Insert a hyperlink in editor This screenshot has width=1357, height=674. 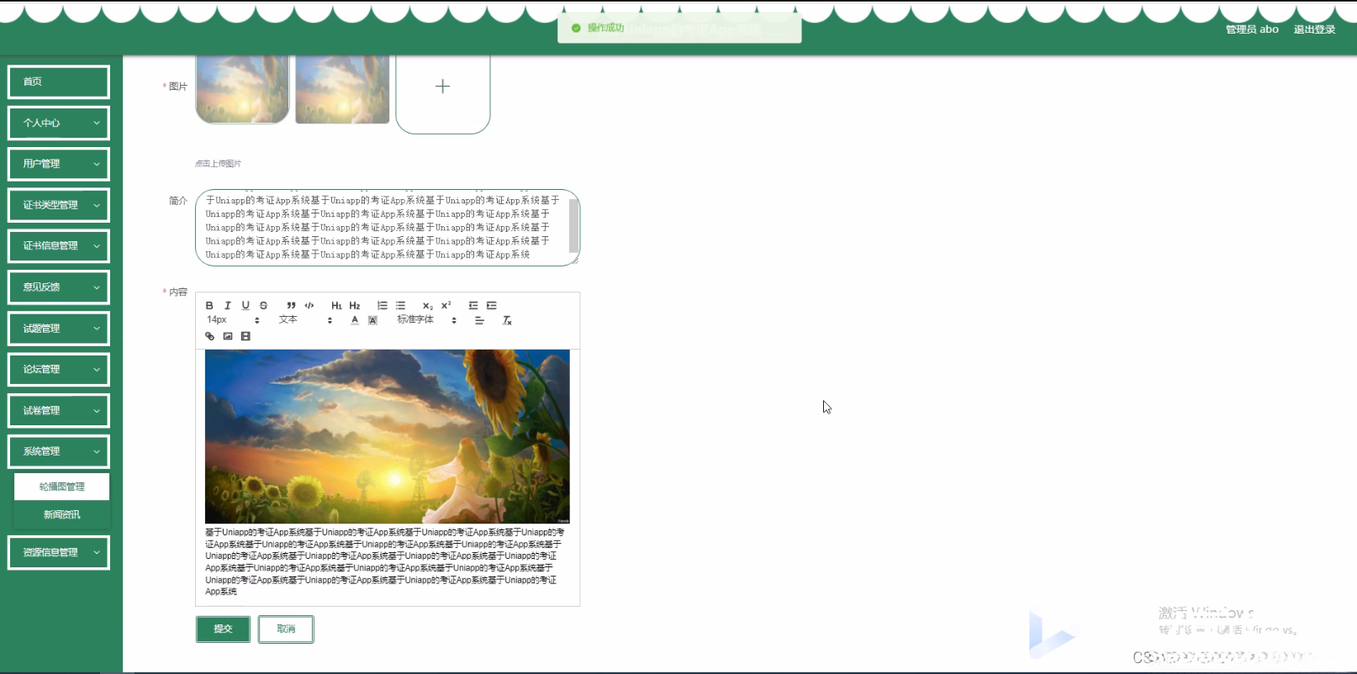(x=209, y=336)
